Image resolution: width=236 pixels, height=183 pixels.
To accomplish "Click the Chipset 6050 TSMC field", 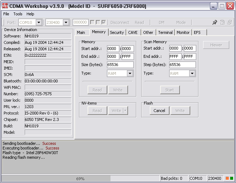I will (x=48, y=120).
